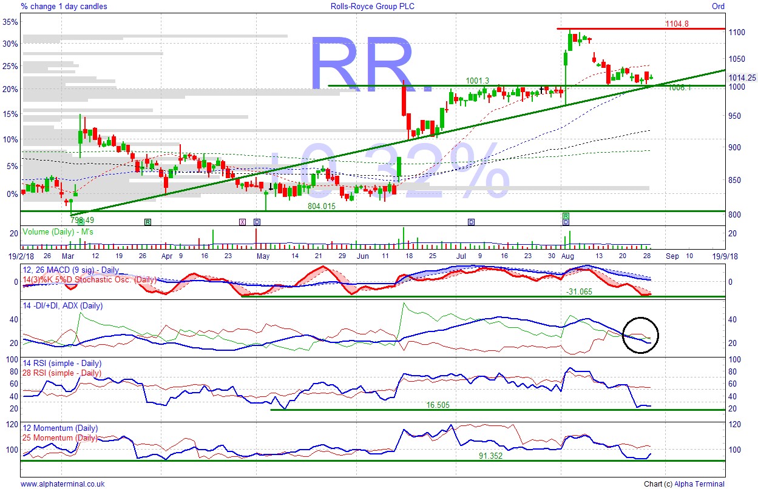Click the tallest green volume bar in mid-June
Image resolution: width=758 pixels, height=489 pixels.
pos(404,238)
